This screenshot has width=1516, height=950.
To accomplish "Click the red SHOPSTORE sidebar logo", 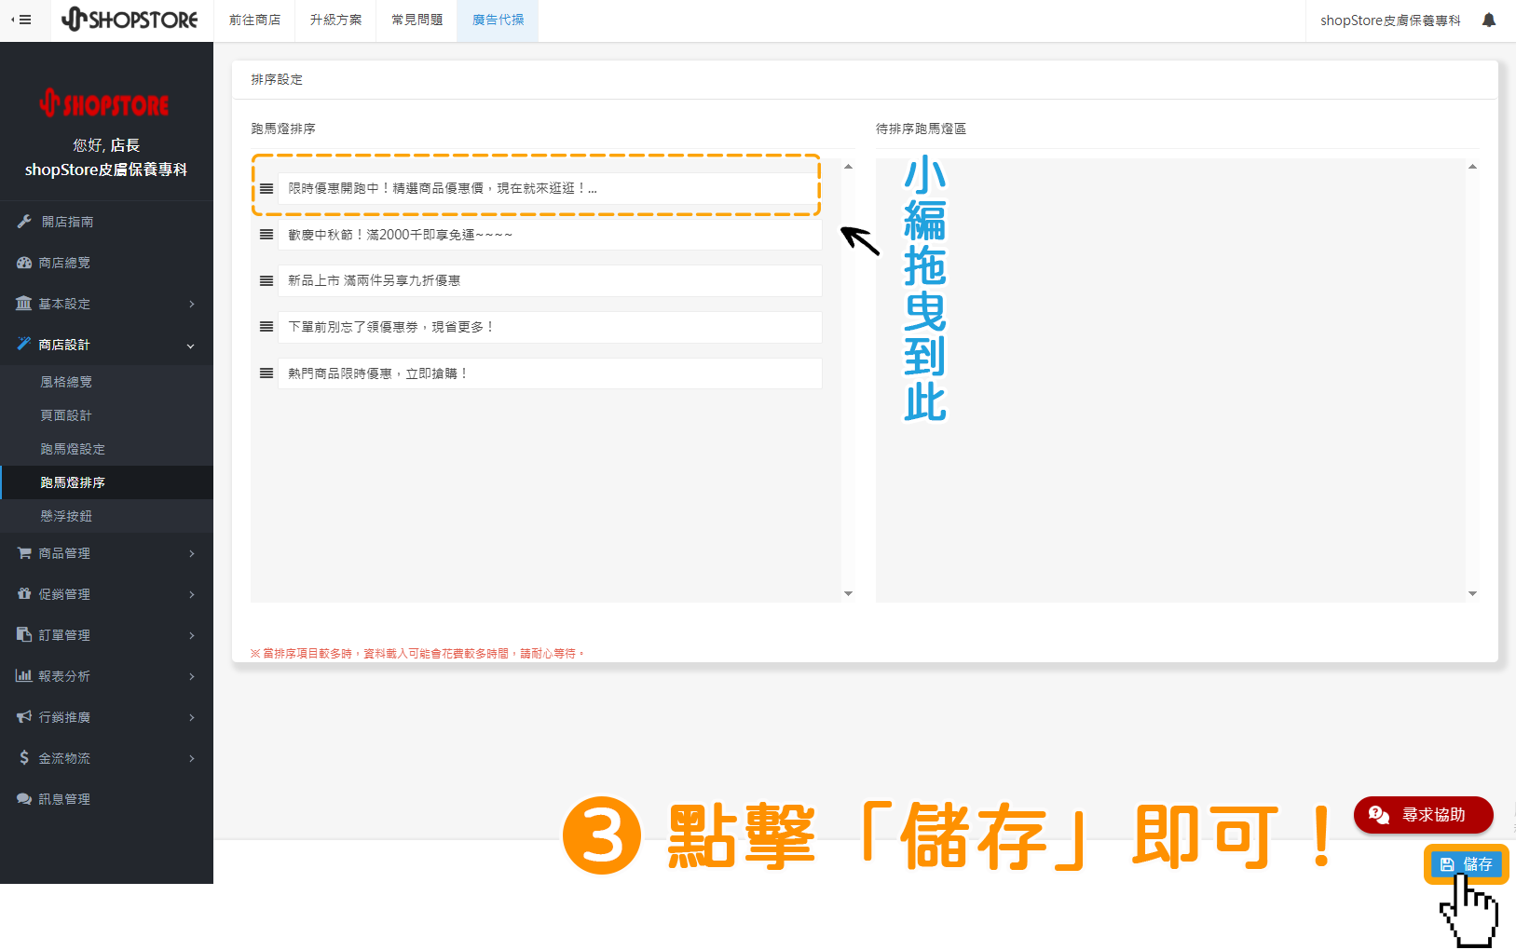I will coord(105,103).
